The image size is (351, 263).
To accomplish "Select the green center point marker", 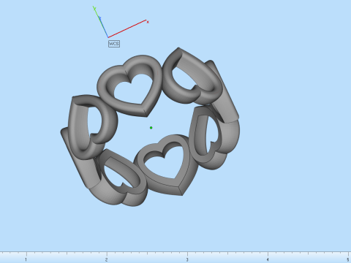I will coord(151,128).
